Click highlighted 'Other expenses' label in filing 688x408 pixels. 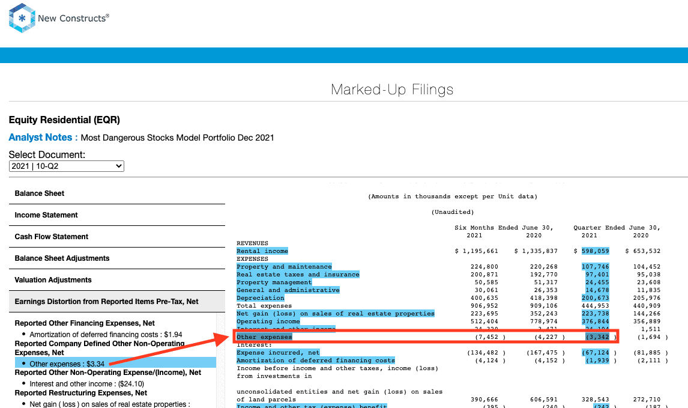(264, 337)
